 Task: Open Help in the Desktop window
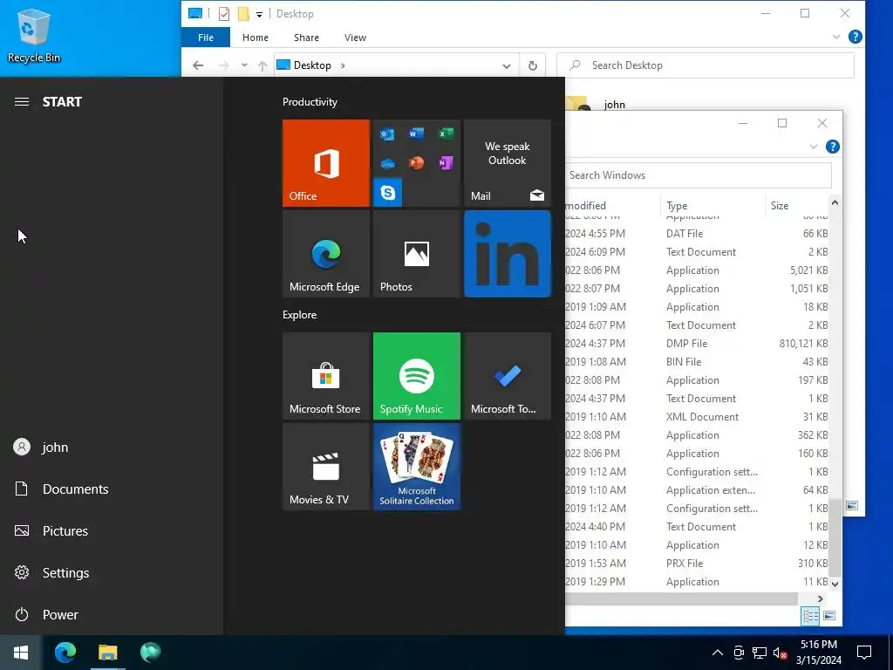click(855, 37)
